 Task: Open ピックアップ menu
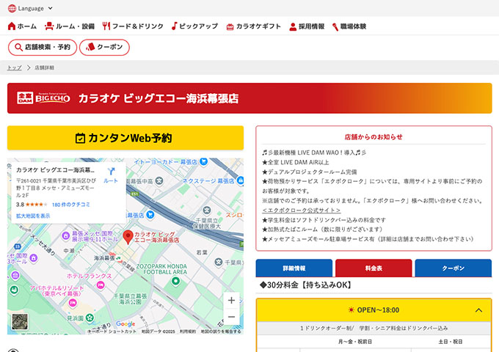pos(194,26)
